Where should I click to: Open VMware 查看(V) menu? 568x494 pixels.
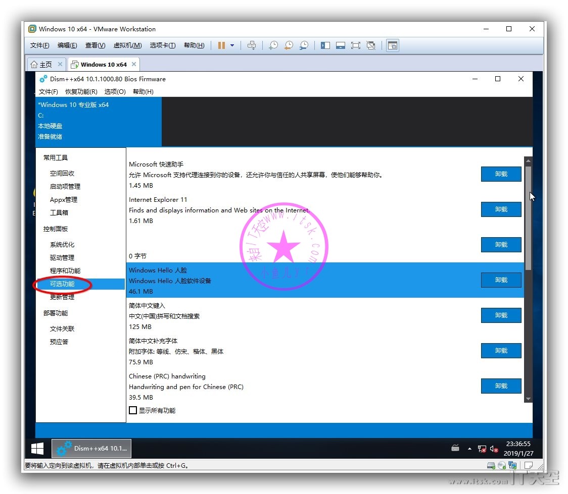pos(96,45)
